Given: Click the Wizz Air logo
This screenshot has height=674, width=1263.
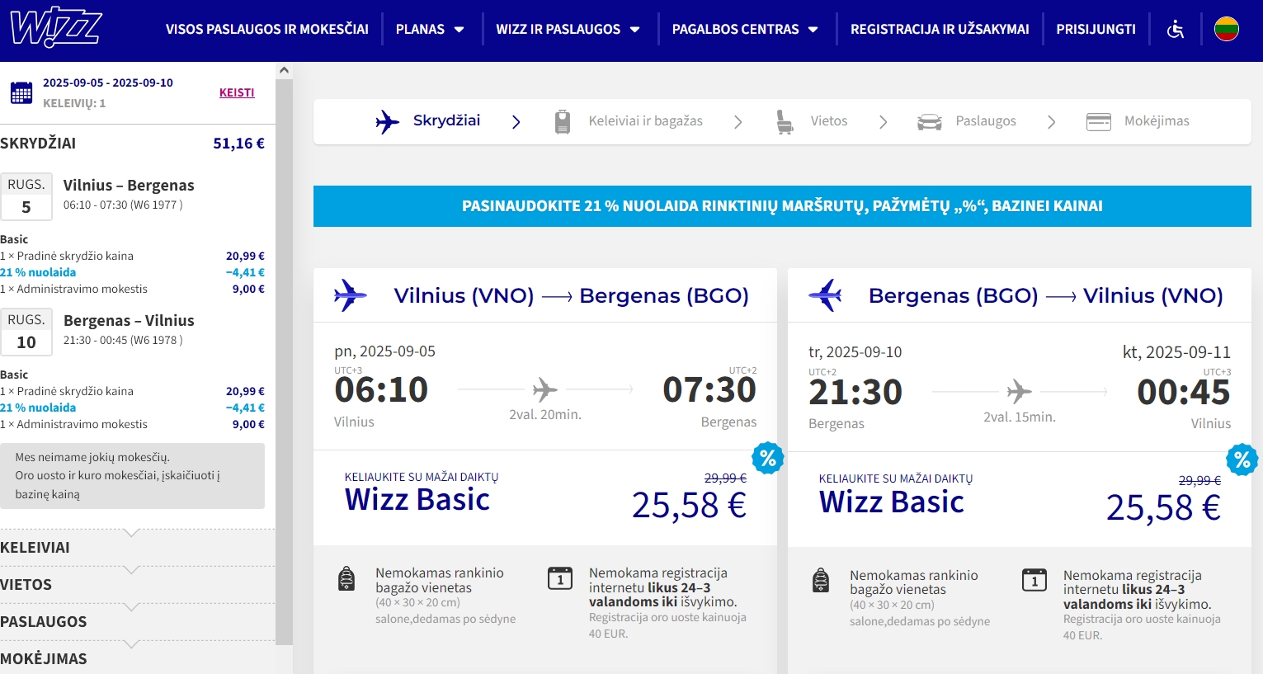Looking at the screenshot, I should coord(55,27).
